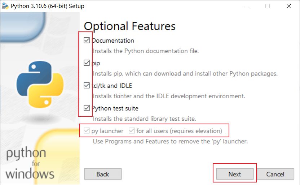Click the pip description text
300x185 pixels.
[185, 74]
